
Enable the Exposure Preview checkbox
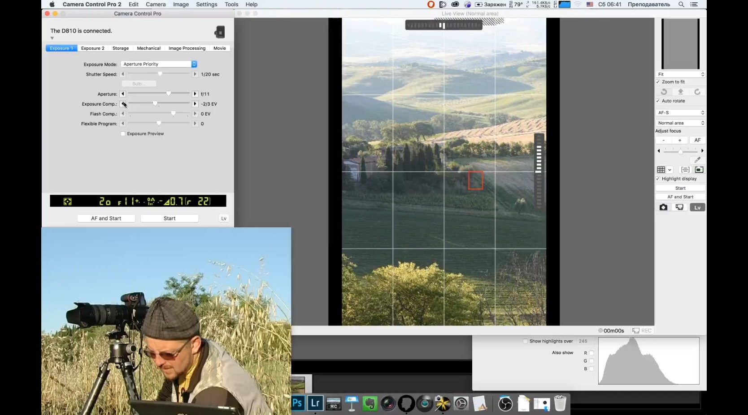[x=123, y=133]
